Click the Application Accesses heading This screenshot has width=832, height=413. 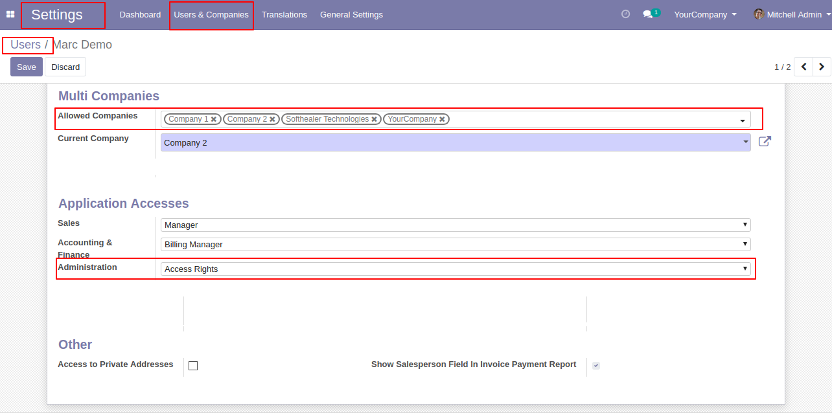[124, 203]
